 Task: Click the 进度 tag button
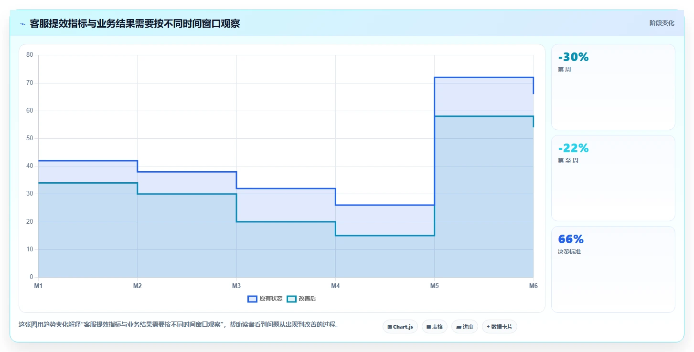click(464, 327)
